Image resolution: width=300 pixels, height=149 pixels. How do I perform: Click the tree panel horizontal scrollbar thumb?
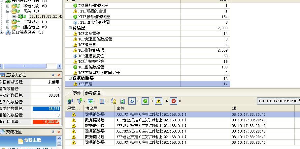pyautogui.click(x=25, y=66)
